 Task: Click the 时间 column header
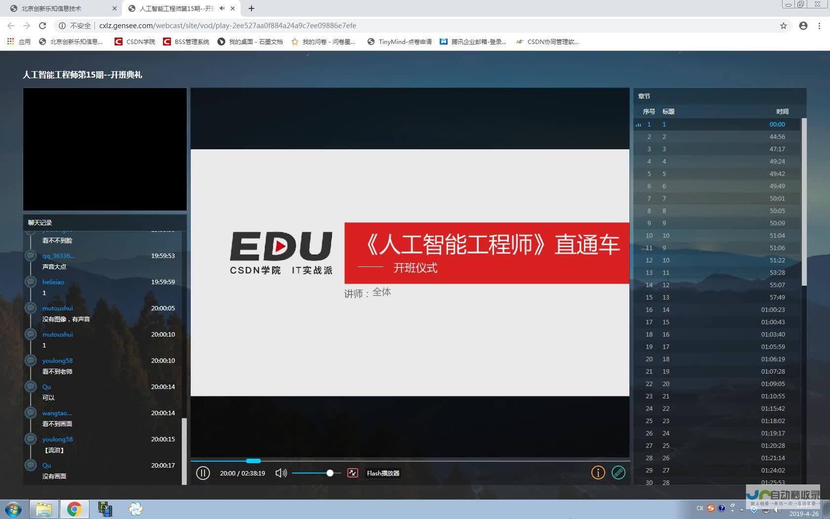click(x=782, y=112)
